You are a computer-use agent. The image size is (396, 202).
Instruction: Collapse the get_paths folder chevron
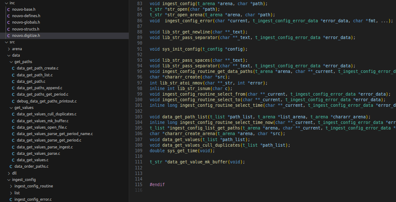coord(11,62)
